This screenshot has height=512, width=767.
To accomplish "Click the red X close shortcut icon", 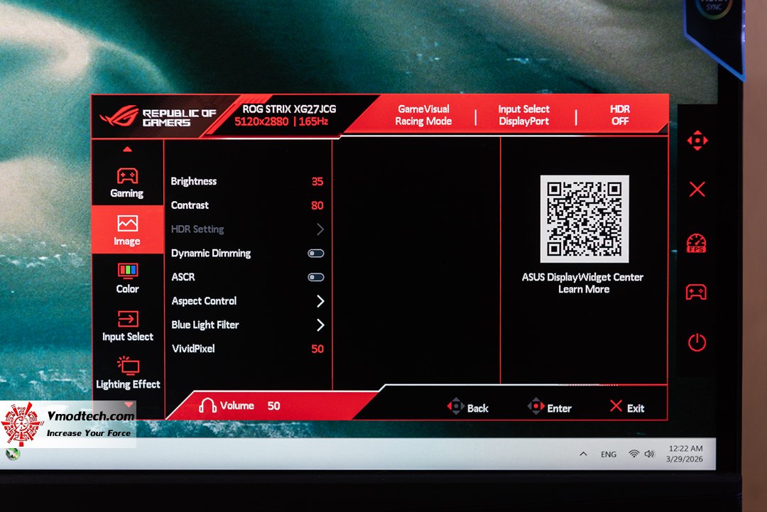I will pos(697,189).
